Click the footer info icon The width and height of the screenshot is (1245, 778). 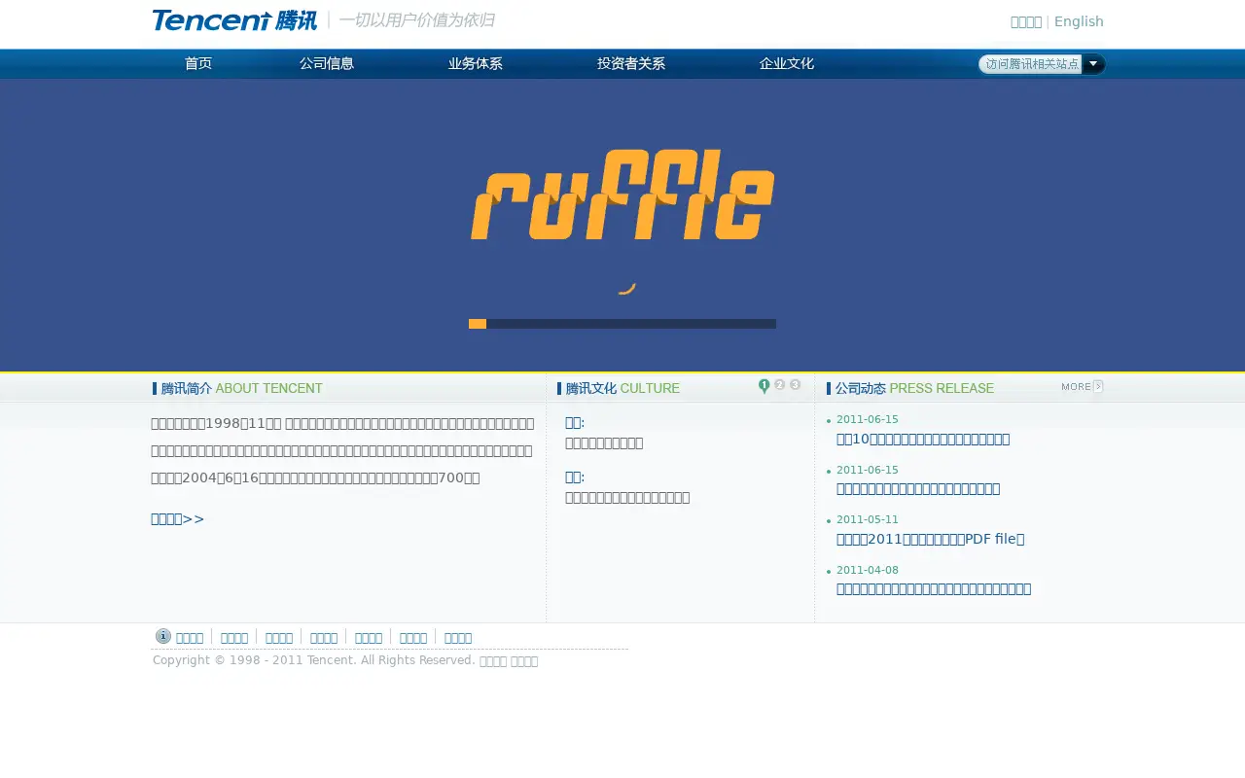click(x=163, y=636)
